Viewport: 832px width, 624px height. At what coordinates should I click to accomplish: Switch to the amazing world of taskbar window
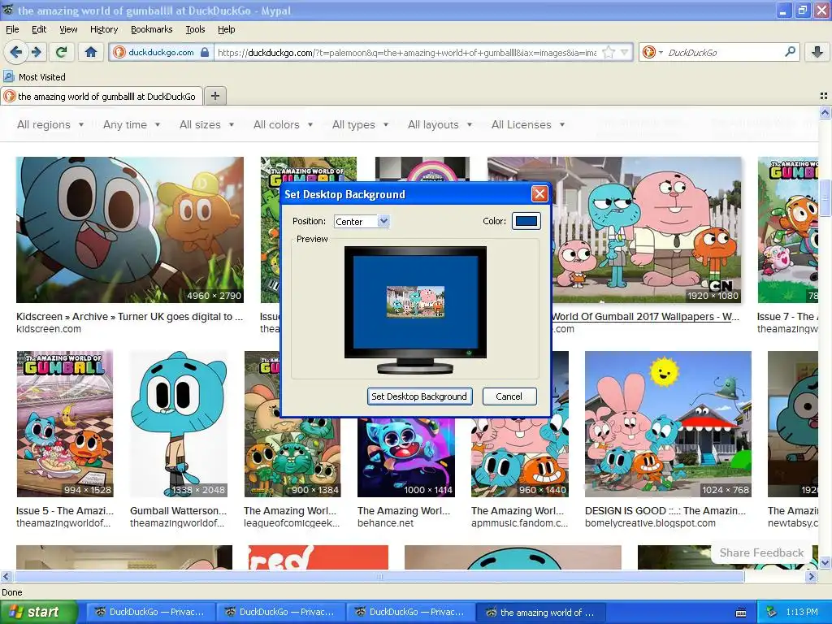coord(539,613)
